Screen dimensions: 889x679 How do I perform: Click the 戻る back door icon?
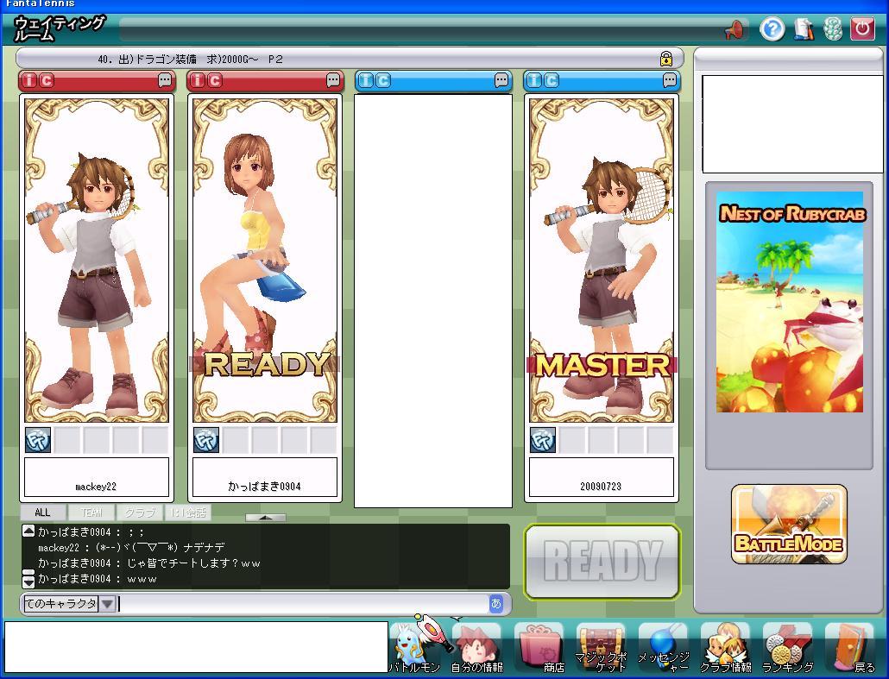[x=851, y=647]
